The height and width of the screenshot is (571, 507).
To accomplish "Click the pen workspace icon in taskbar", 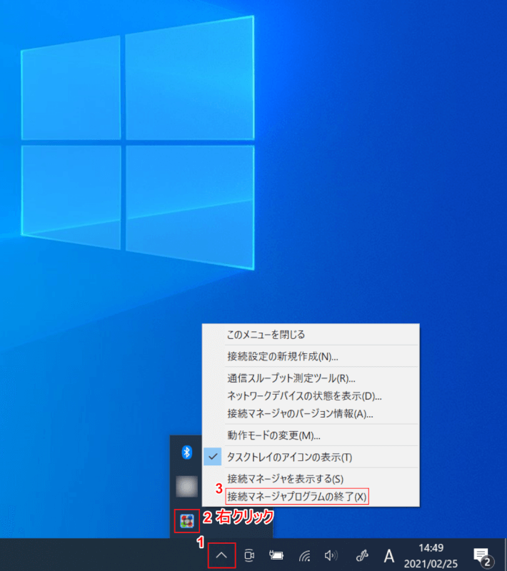I will tap(362, 555).
